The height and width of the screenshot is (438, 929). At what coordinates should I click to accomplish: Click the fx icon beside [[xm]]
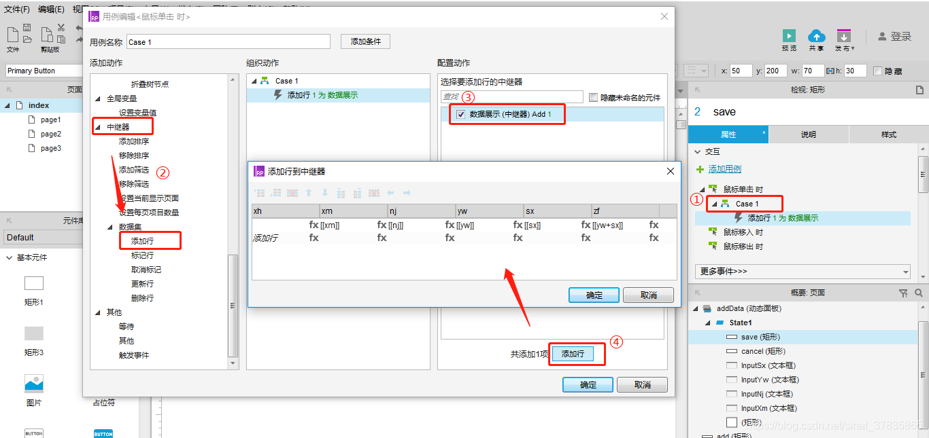(314, 225)
